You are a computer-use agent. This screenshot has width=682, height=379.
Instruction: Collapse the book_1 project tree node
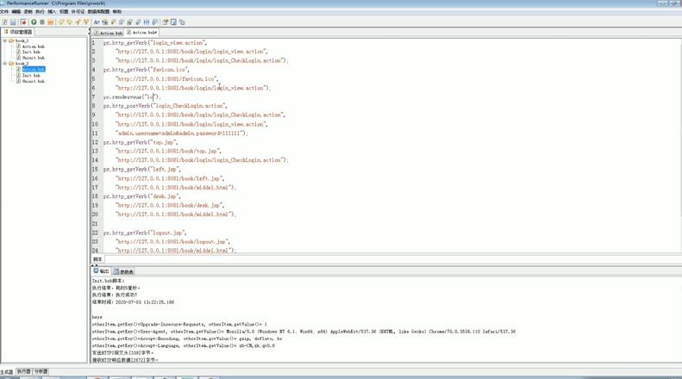[x=5, y=40]
